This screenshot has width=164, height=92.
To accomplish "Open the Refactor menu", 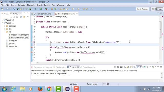I will (22, 5).
